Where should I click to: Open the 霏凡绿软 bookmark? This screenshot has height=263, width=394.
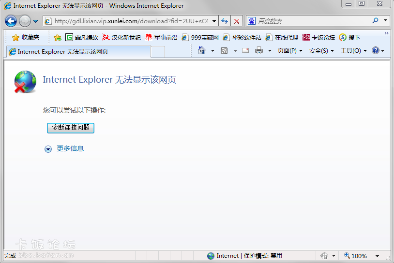click(82, 37)
